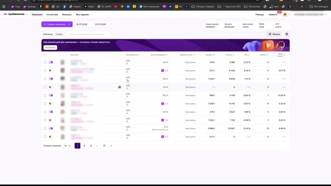Toggle campaign switch in 1 011 spend row
This screenshot has height=186, width=331.
pos(50,71)
